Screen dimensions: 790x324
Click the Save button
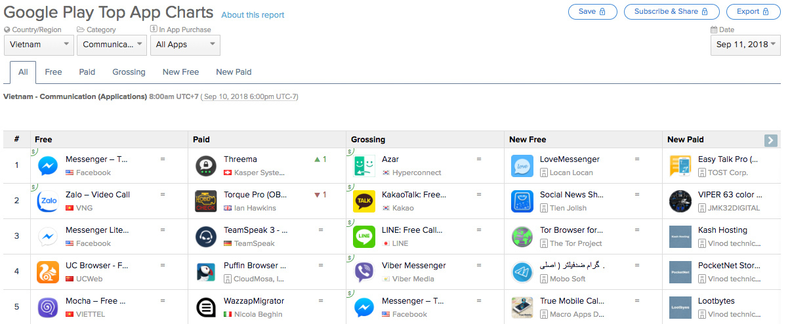[592, 11]
